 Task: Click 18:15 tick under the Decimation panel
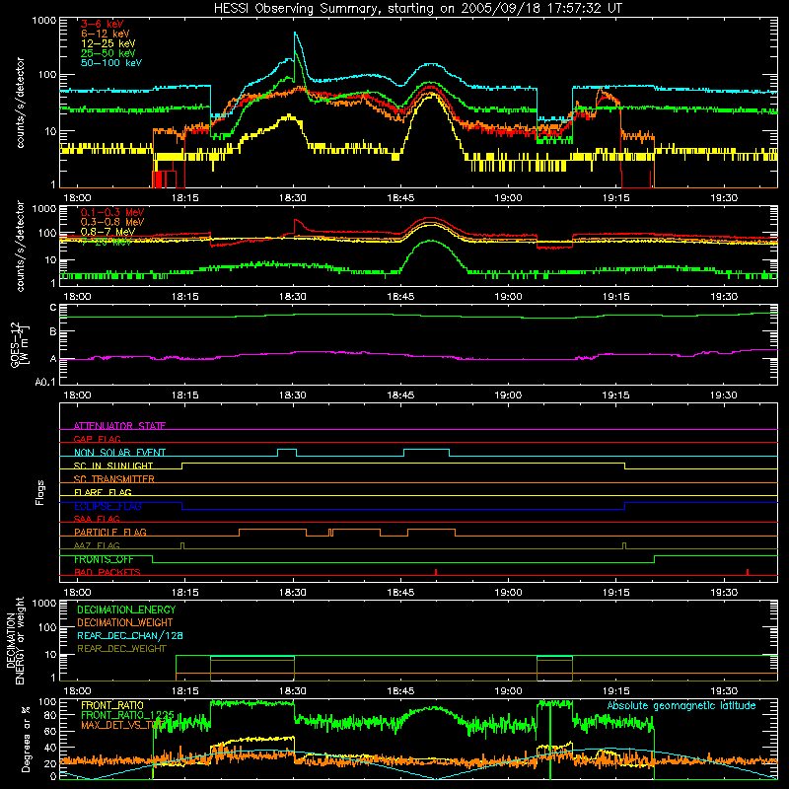click(x=185, y=691)
